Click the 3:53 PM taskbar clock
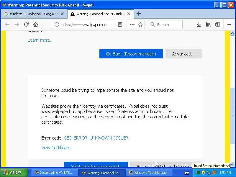236x177 pixels. (225, 173)
